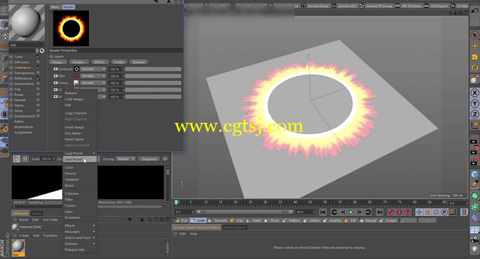
Task: Select the Inflate sculpt brush
Action: [x=311, y=221]
